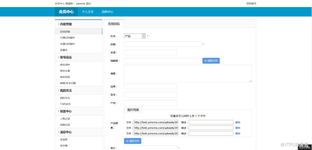Image resolution: width=312 pixels, height=150 pixels.
Task: Collapse the 我的关注 sidebar section
Action: tap(79, 91)
